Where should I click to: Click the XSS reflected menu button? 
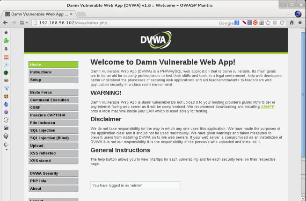[53, 153]
